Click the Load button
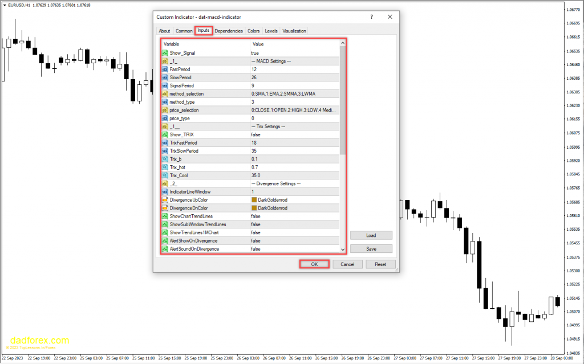Viewport: 584px width, 364px height. click(371, 235)
